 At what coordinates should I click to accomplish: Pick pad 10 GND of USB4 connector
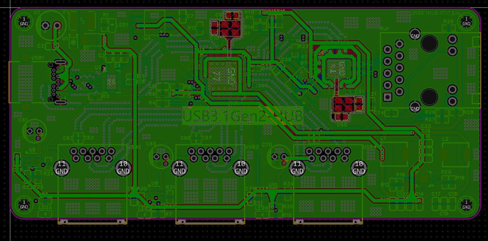pos(359,168)
